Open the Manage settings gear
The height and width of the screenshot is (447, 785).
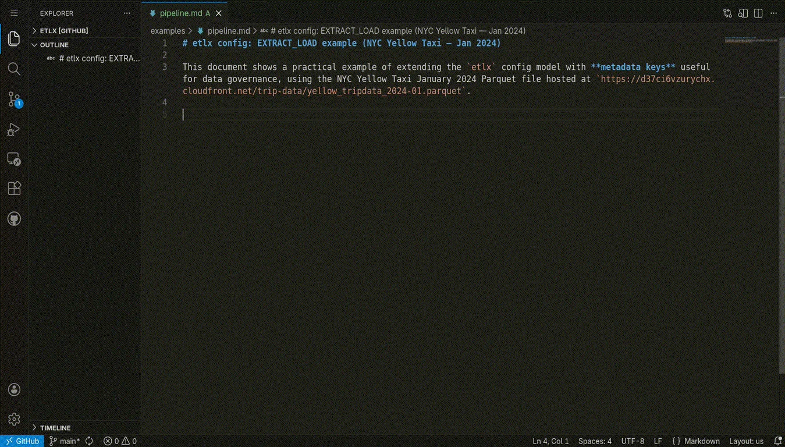point(14,418)
